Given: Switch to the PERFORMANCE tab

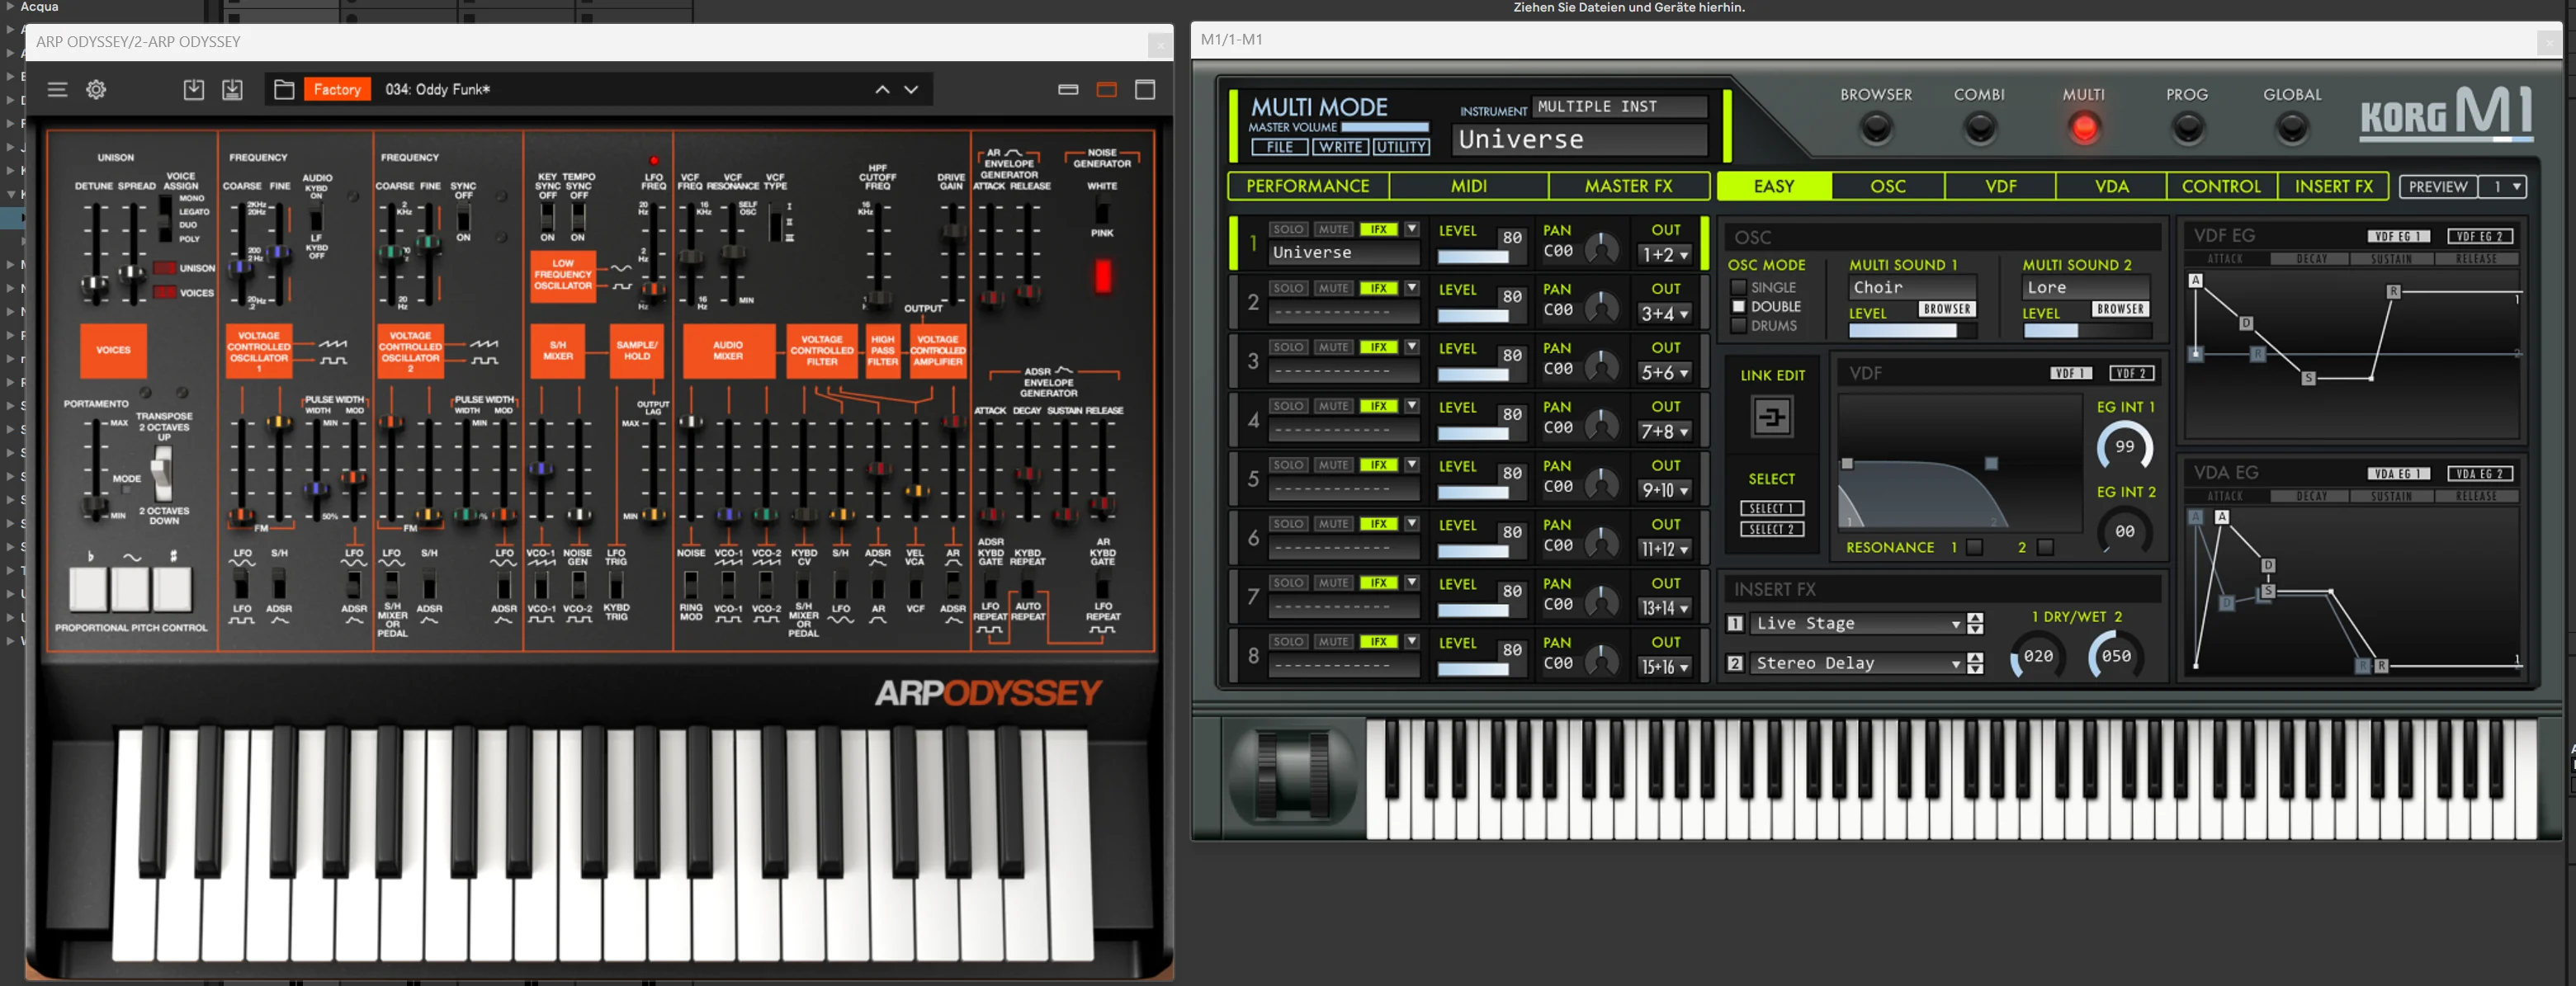Looking at the screenshot, I should point(1307,186).
